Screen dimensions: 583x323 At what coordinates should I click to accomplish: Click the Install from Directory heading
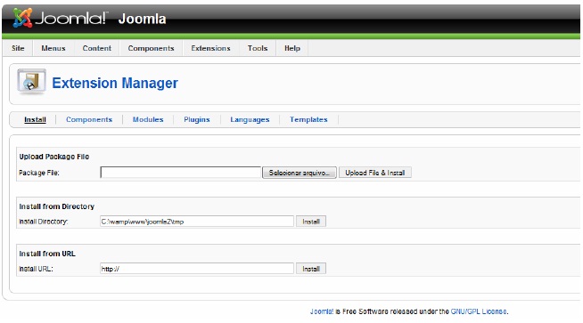click(x=56, y=206)
